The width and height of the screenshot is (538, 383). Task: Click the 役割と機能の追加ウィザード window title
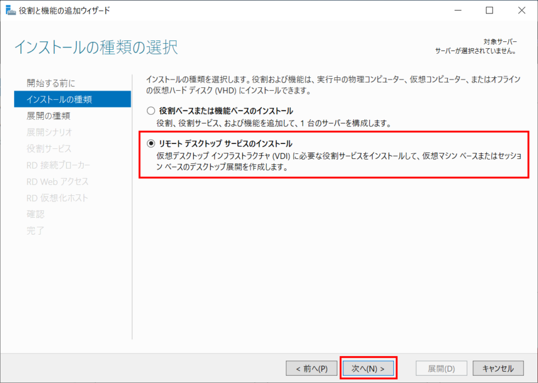pyautogui.click(x=64, y=10)
